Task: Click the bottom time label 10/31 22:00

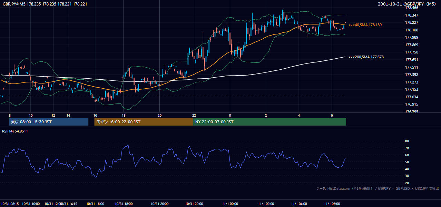Action: pos(194,204)
